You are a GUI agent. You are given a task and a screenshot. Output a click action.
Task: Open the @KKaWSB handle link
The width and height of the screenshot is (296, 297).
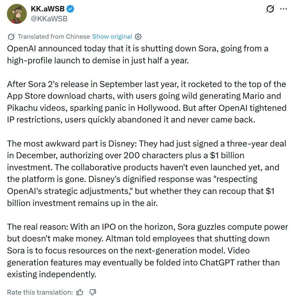tap(49, 19)
